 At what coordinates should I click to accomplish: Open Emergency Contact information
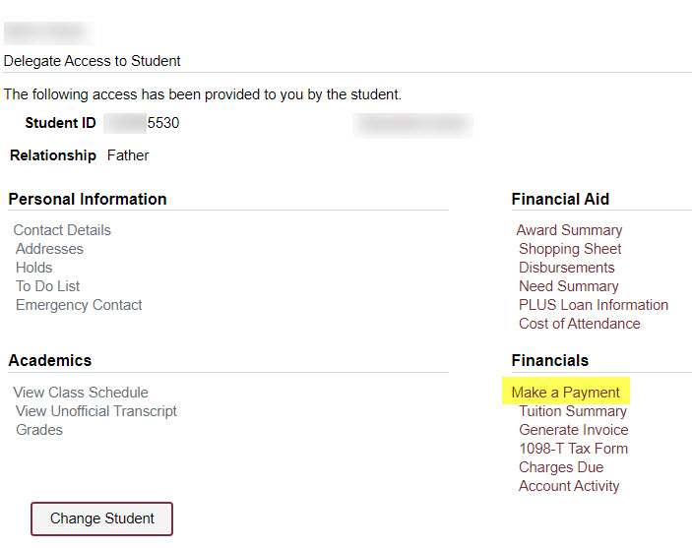[x=79, y=305]
